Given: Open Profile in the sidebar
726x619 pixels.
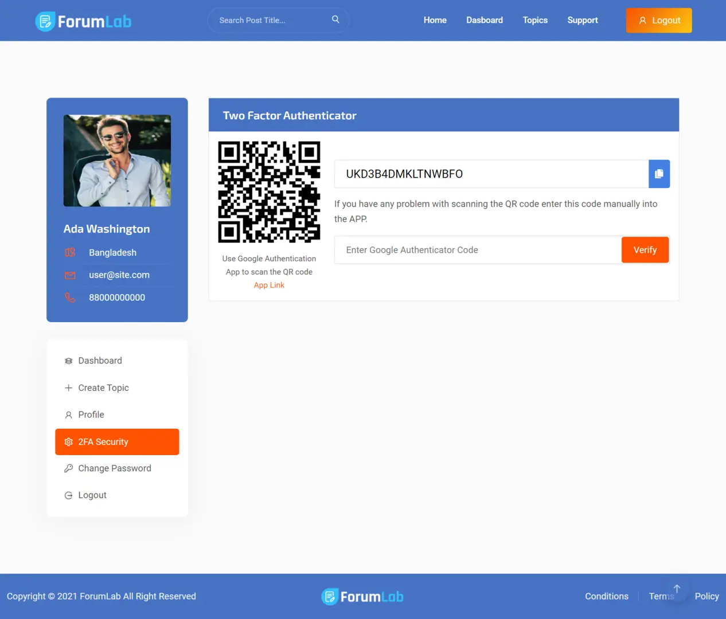Looking at the screenshot, I should pos(117,414).
